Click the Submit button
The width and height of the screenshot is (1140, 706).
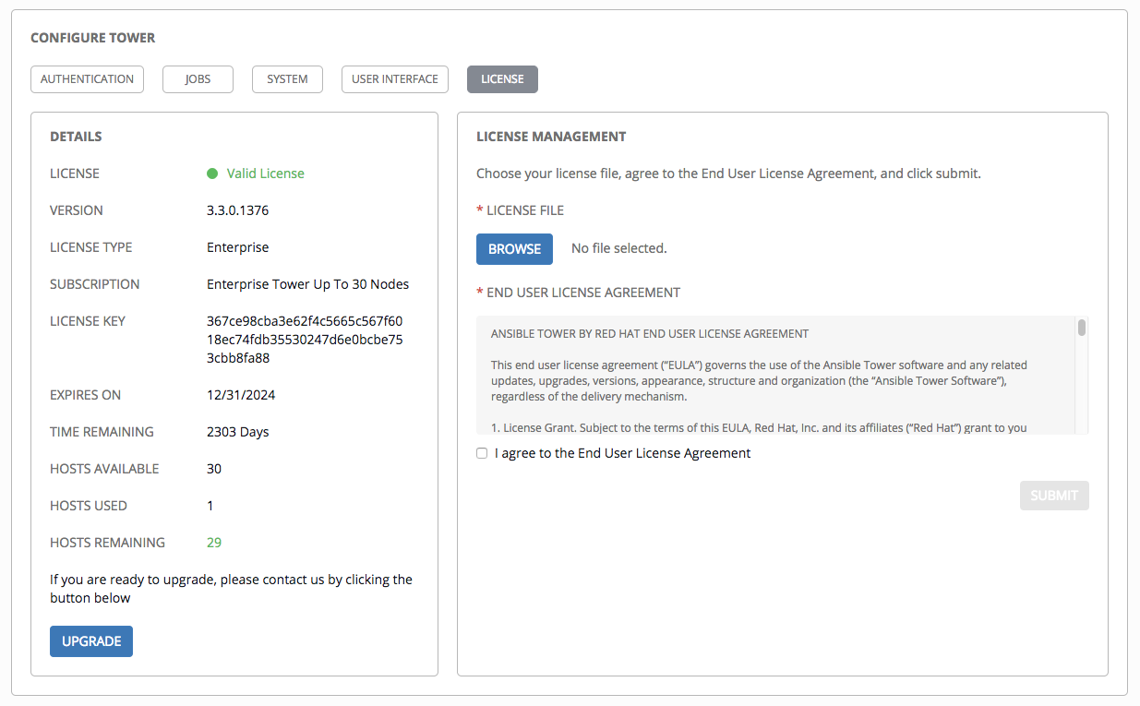[1054, 496]
